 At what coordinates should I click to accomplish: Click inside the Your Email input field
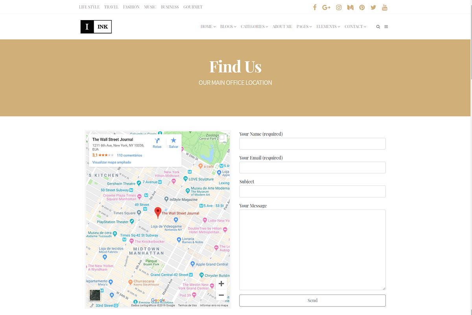312,167
